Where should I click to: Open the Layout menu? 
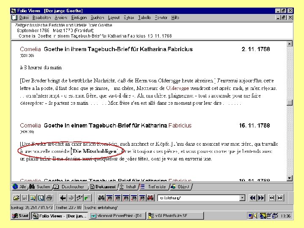pyautogui.click(x=114, y=18)
